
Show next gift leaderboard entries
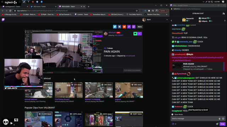(x=225, y=20)
